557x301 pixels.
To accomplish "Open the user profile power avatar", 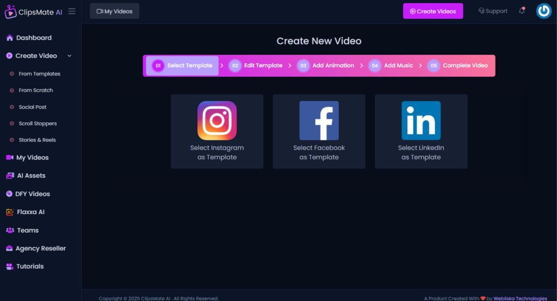I will tap(543, 11).
